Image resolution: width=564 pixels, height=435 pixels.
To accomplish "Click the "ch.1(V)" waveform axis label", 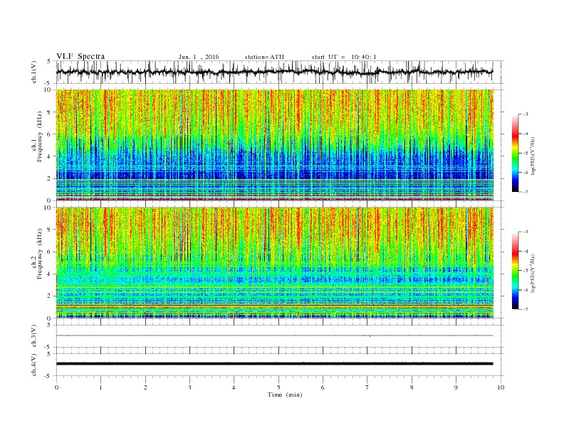I will point(34,72).
